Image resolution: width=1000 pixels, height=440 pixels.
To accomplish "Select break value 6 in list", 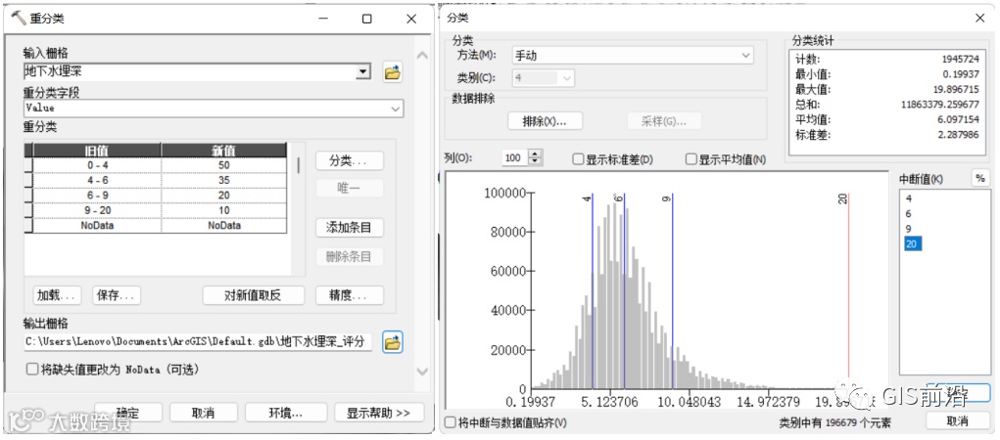I will (x=909, y=213).
